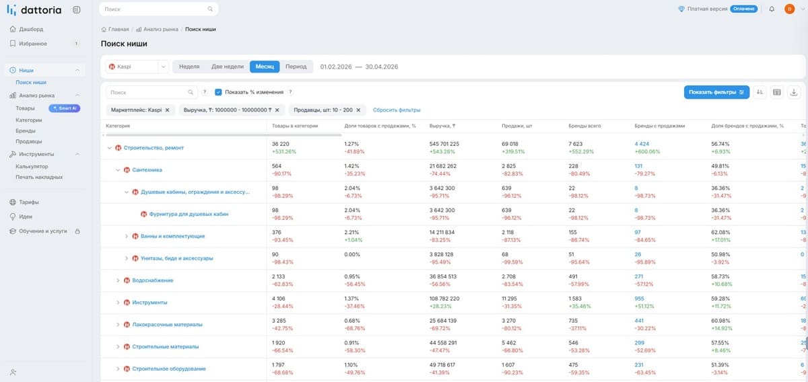The height and width of the screenshot is (382, 808).
Task: Click the sort order icon
Action: tap(760, 92)
